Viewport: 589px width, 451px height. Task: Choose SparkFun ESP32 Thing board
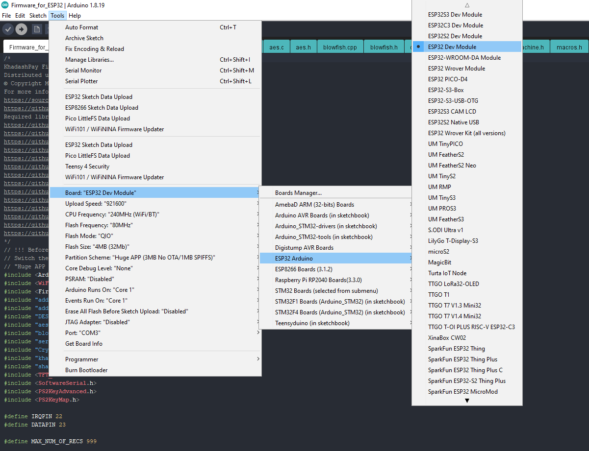pos(467,349)
